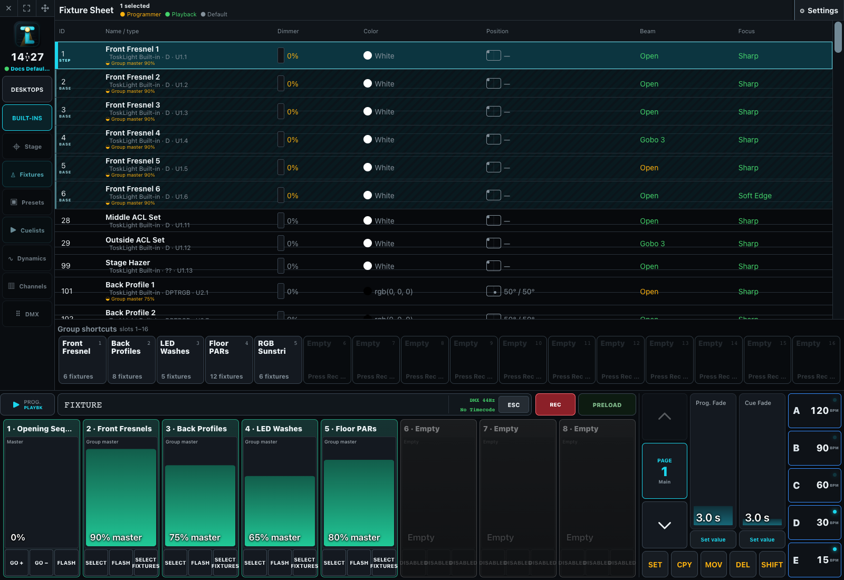The height and width of the screenshot is (580, 844).
Task: Click the PRELOAD button
Action: click(x=607, y=404)
